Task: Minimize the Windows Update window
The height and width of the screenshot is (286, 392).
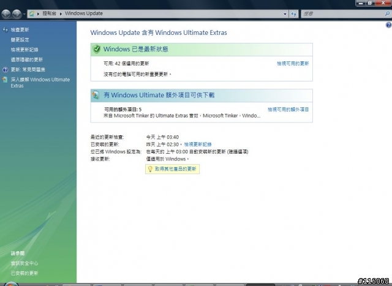Action: 361,3
